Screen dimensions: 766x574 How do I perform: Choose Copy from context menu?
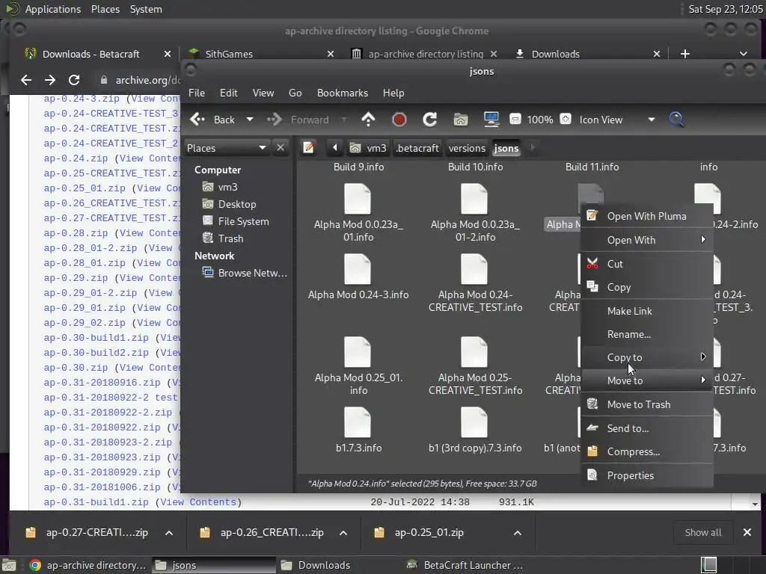[647, 288]
